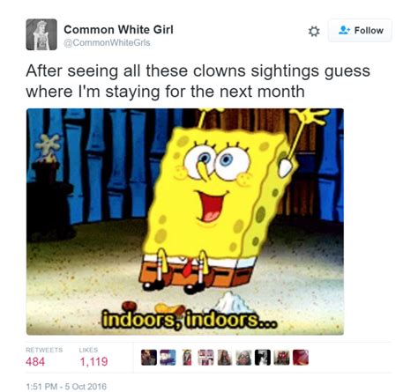Open the purple and blue liker avatar
The height and width of the screenshot is (392, 418).
pyautogui.click(x=168, y=358)
